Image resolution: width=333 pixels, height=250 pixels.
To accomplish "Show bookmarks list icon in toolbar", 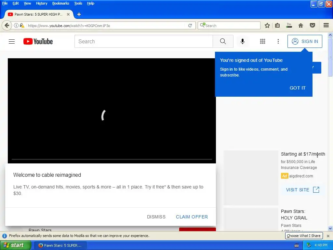I will pos(277,25).
